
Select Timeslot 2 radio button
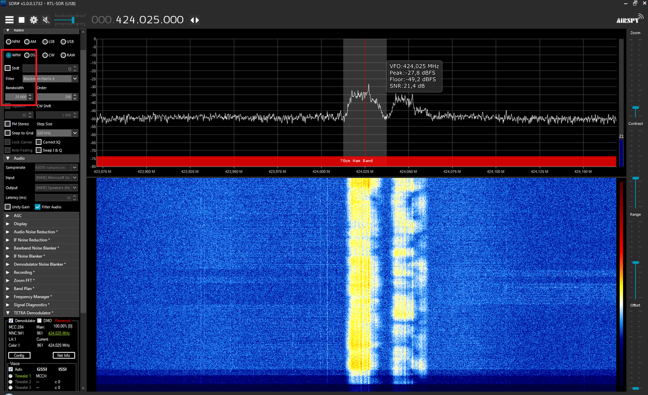(11, 382)
